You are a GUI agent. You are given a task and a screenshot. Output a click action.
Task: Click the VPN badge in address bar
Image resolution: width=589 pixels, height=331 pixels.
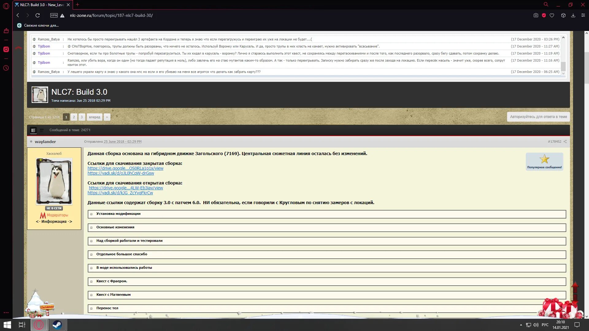(54, 15)
